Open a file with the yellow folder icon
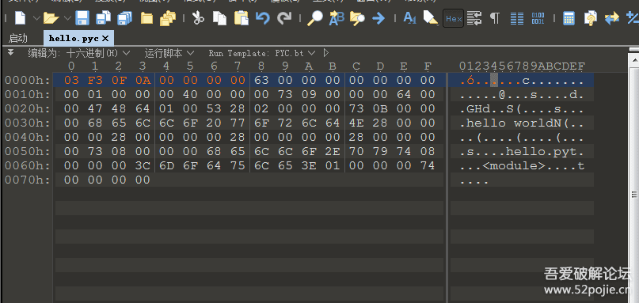 coord(51,18)
